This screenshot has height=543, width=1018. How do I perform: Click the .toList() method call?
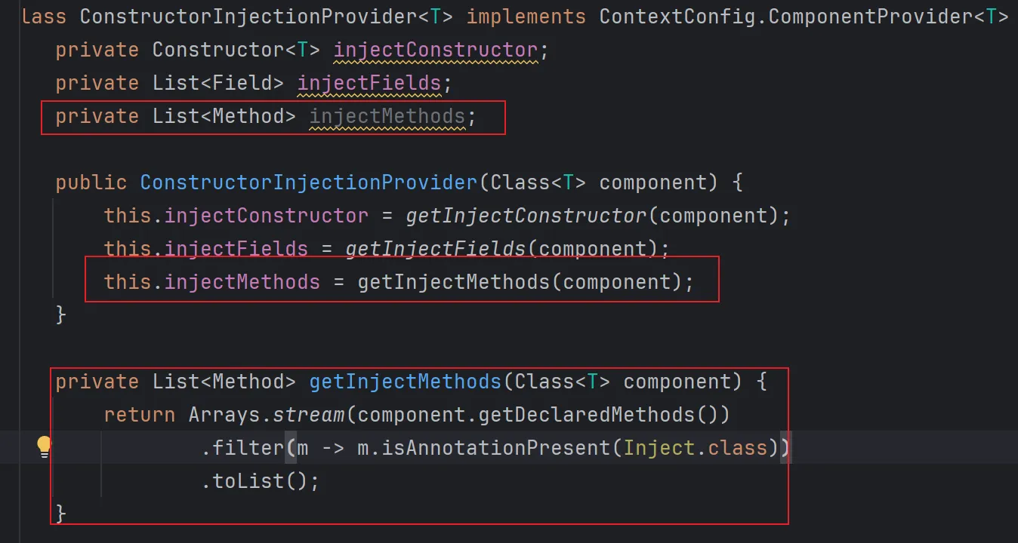click(254, 481)
